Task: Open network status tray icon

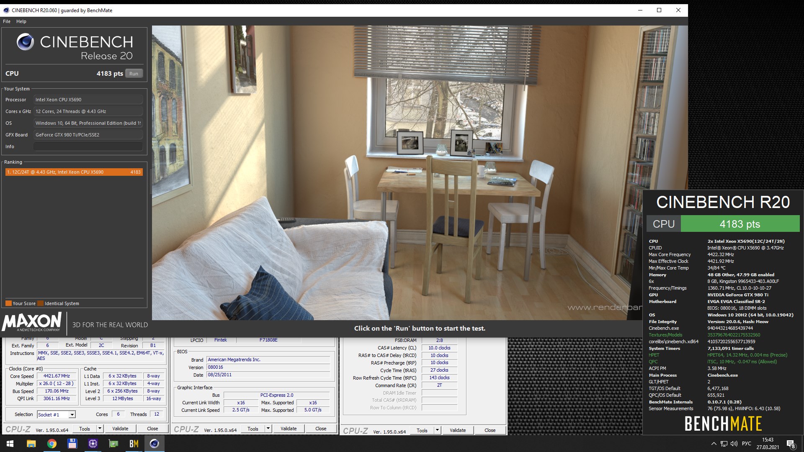Action: point(724,444)
